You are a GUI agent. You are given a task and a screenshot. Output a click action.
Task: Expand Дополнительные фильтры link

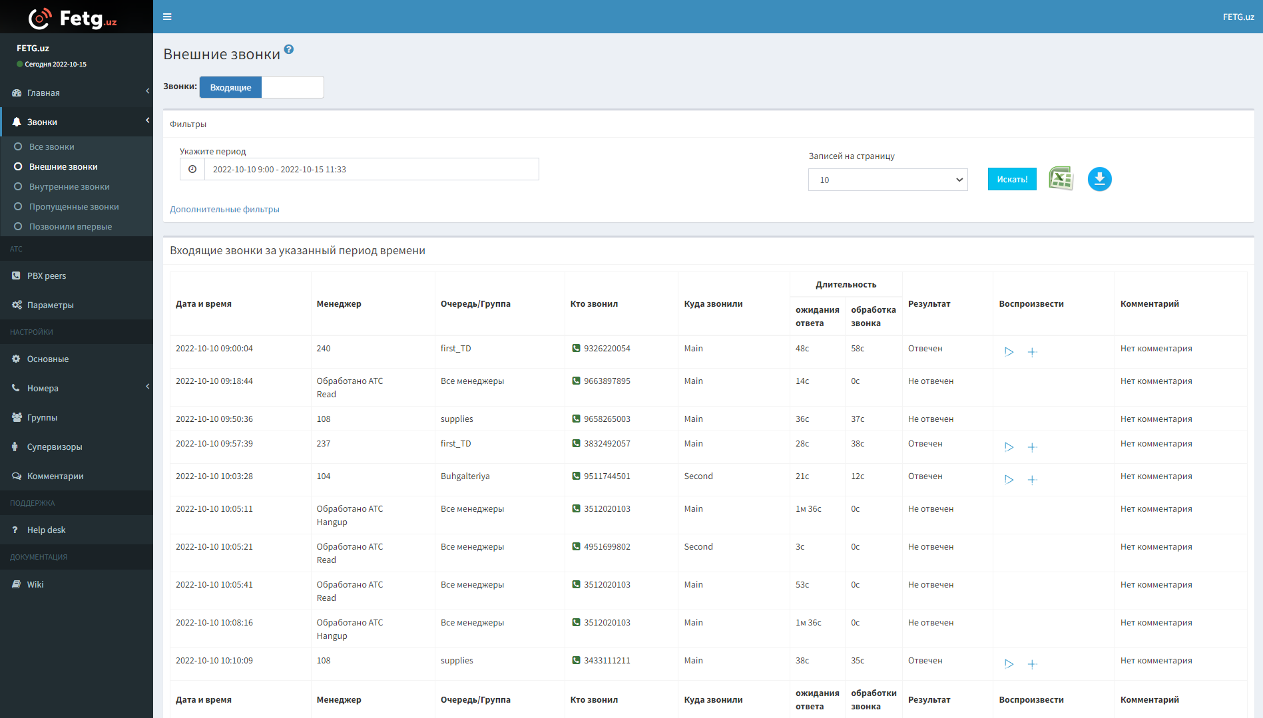point(224,209)
